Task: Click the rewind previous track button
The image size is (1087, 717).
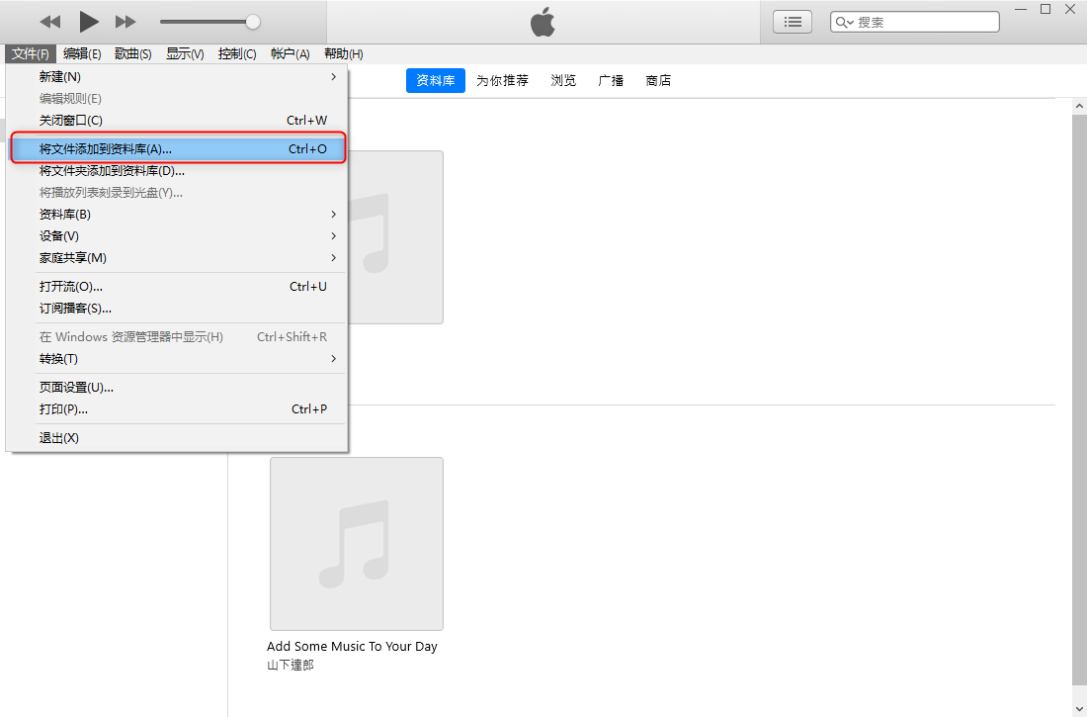Action: [x=50, y=22]
